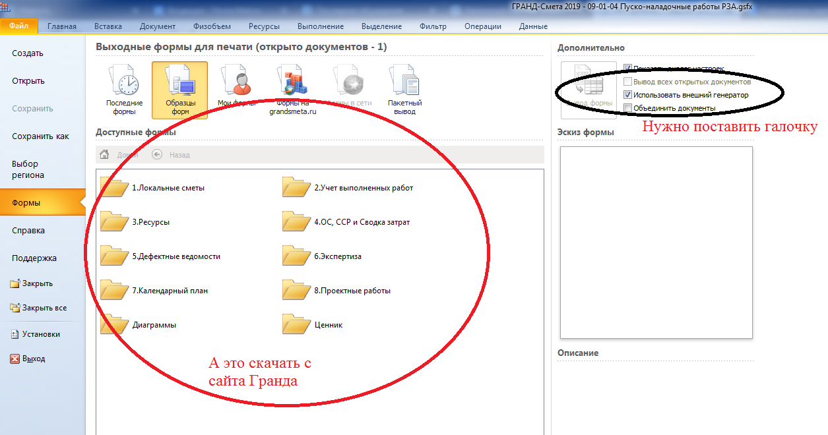Screen dimensions: 828x435
Task: Open the 1.Локальные сметы folder
Action: tap(153, 187)
